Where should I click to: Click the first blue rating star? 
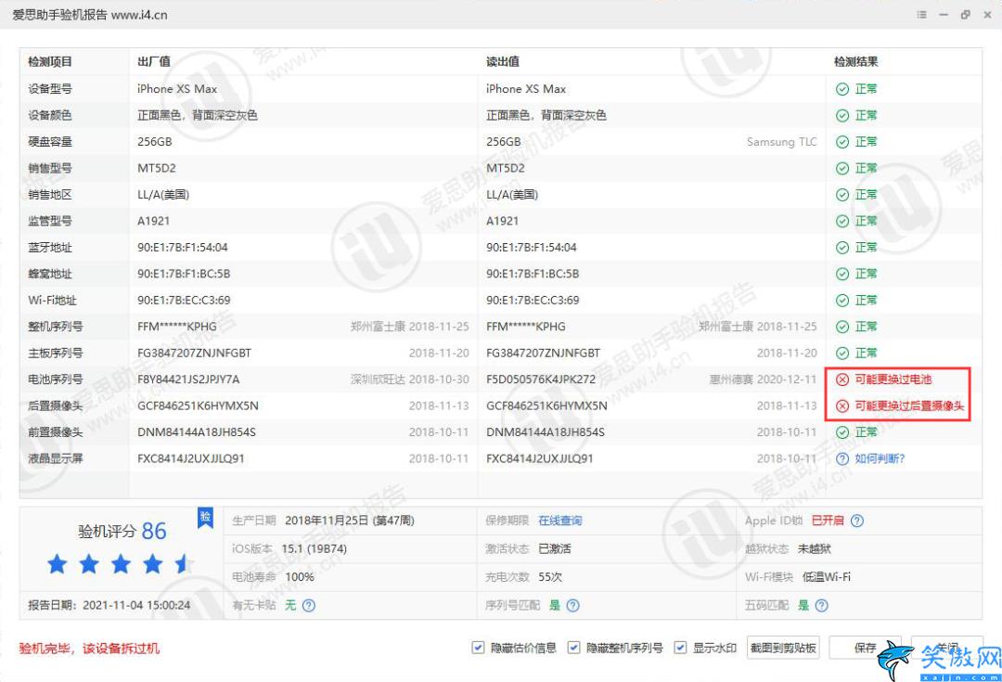pos(57,564)
